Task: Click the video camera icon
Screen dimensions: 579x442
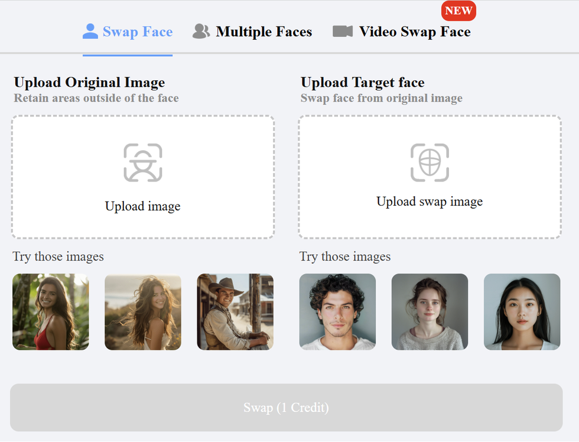Action: pos(343,31)
